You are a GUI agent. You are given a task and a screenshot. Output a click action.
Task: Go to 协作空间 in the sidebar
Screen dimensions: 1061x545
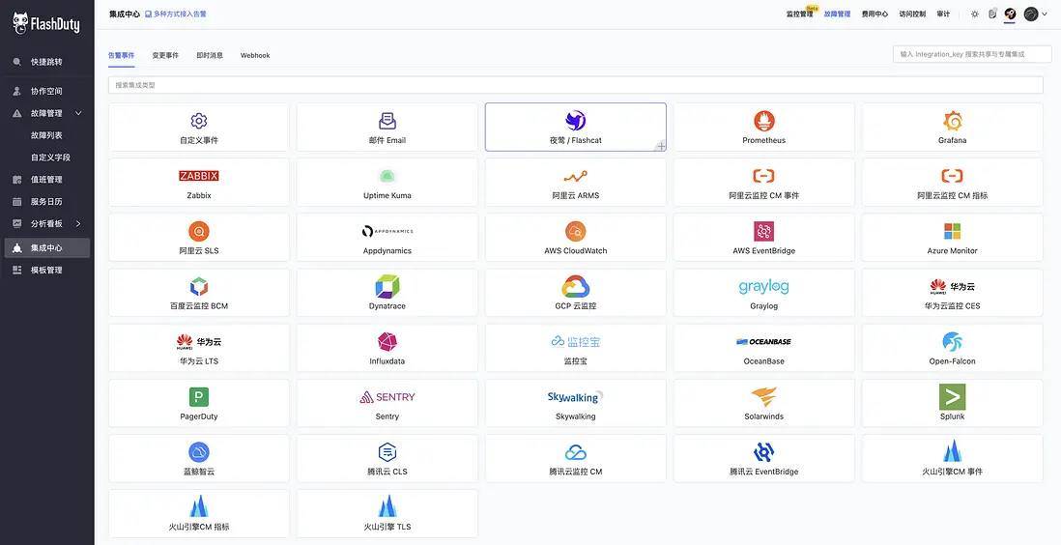(x=46, y=91)
